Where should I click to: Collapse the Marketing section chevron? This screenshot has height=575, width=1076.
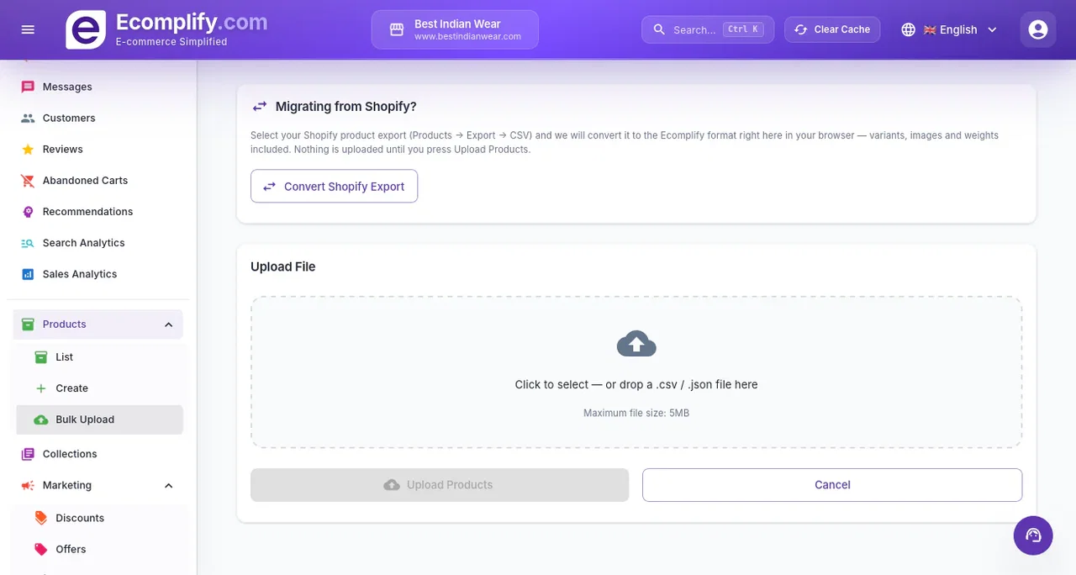(168, 486)
